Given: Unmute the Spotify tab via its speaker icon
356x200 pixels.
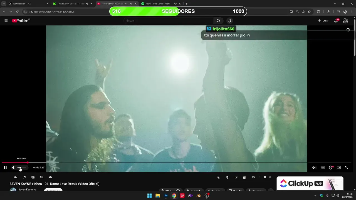Looking at the screenshot, I should click(x=175, y=4).
